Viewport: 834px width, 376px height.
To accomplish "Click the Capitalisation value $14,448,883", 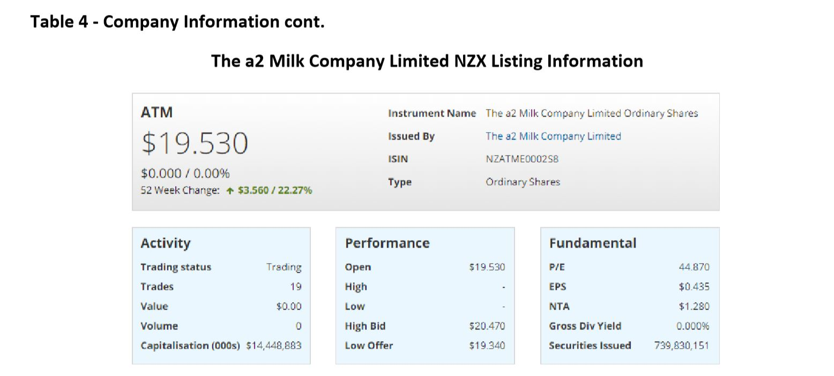I will 273,346.
